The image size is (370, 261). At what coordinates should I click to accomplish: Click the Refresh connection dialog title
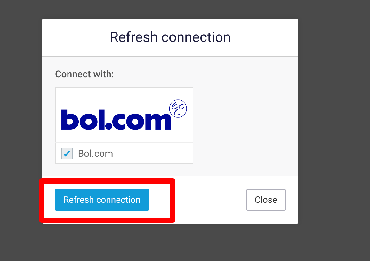click(170, 37)
